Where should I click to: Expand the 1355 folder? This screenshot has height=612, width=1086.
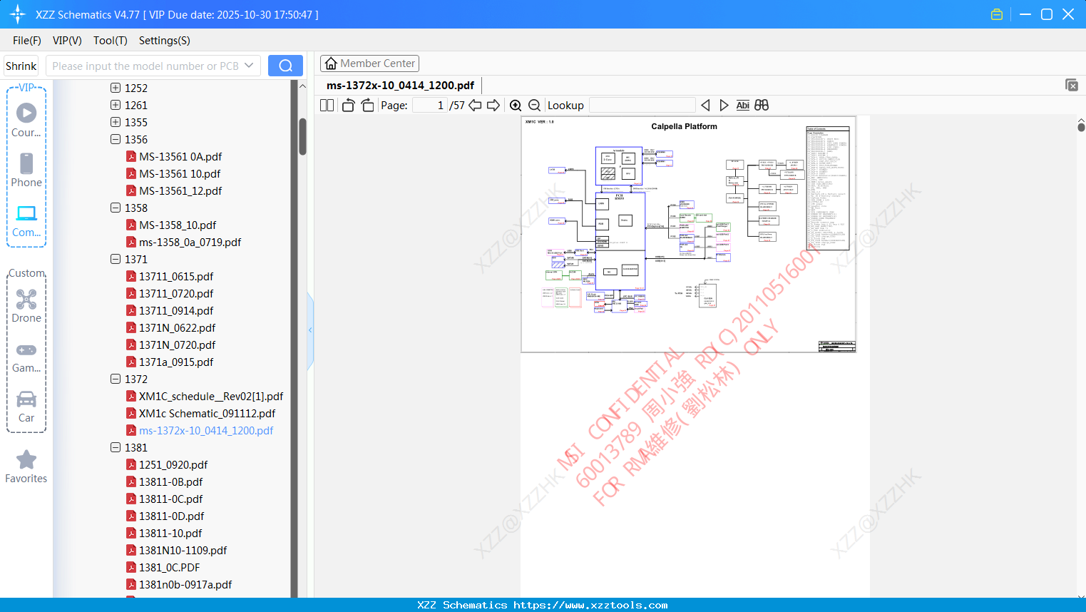coord(116,122)
